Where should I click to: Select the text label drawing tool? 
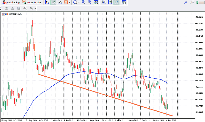click(x=6, y=8)
